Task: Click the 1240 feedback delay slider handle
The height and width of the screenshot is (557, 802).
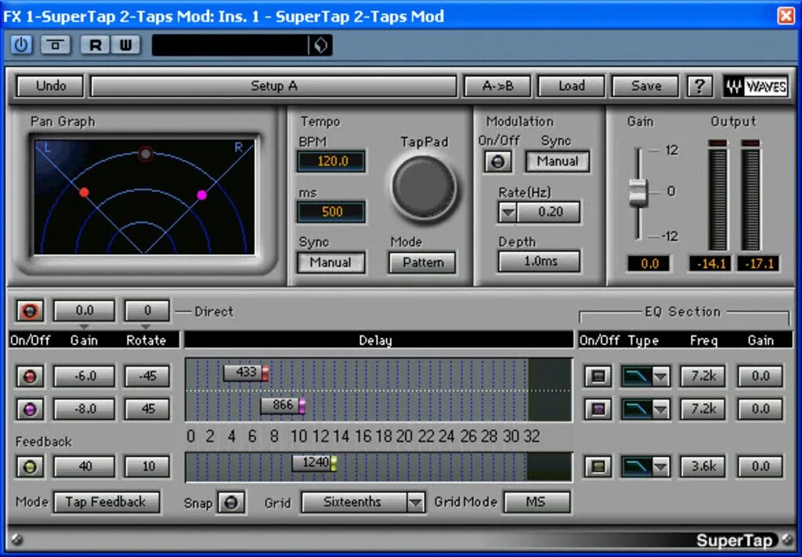Action: pos(315,463)
